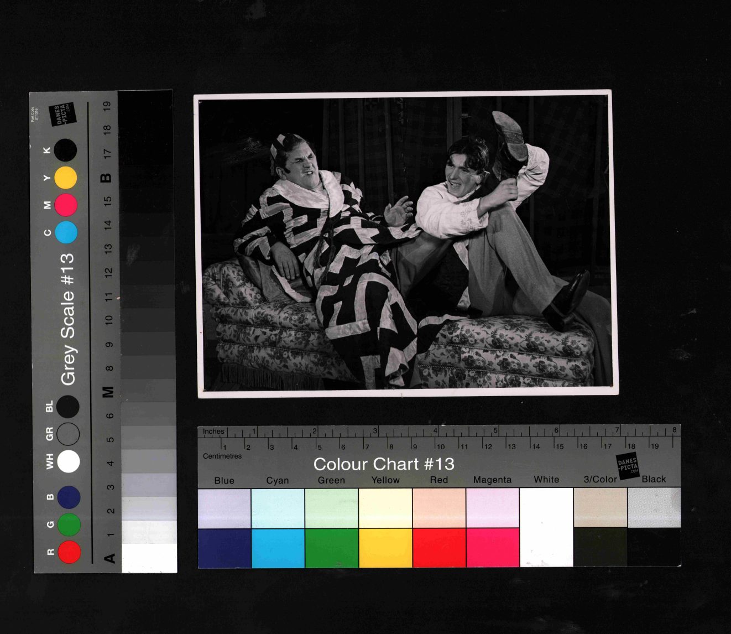Click the pure white step labeled A
This screenshot has height=634, width=731.
coord(149,558)
